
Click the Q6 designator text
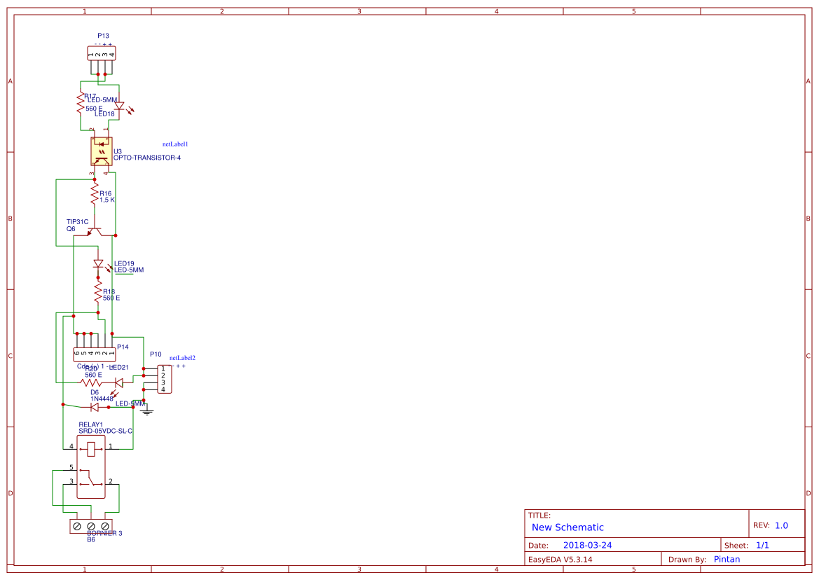click(x=71, y=228)
